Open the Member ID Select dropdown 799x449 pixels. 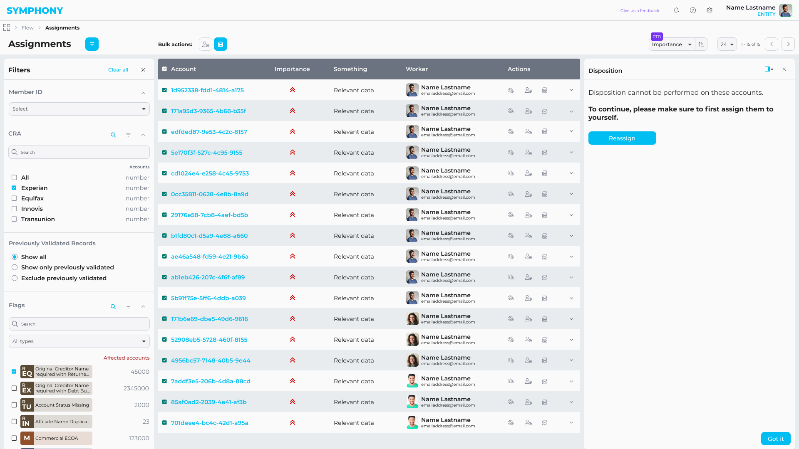click(79, 109)
